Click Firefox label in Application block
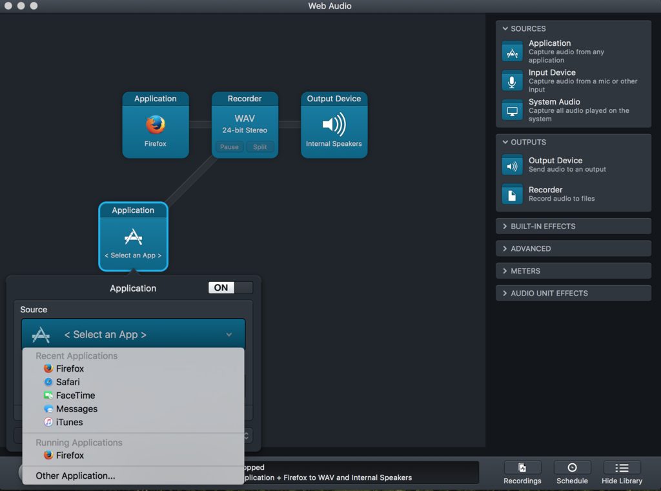The width and height of the screenshot is (661, 491). [156, 144]
